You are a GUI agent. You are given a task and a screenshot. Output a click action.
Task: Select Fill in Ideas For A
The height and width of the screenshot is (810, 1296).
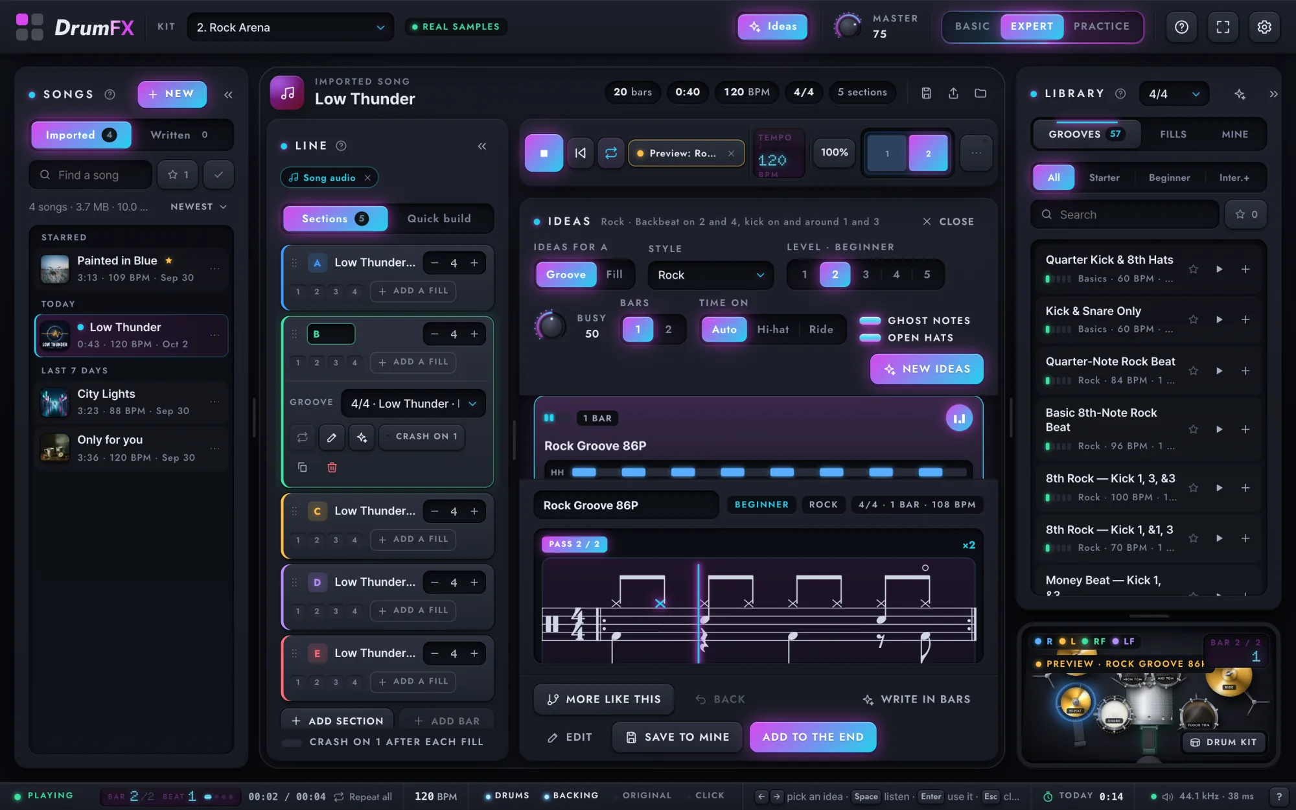click(x=614, y=275)
